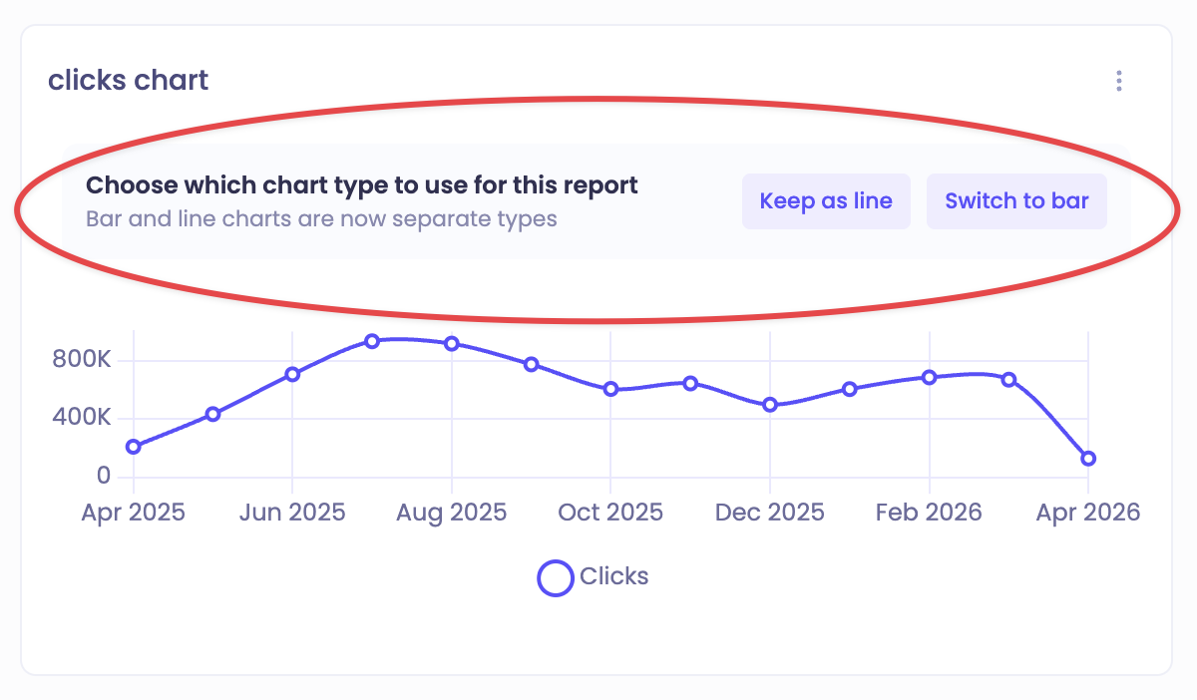Screen dimensions: 1197x700
Task: Select the clicks chart title
Action: tap(129, 81)
